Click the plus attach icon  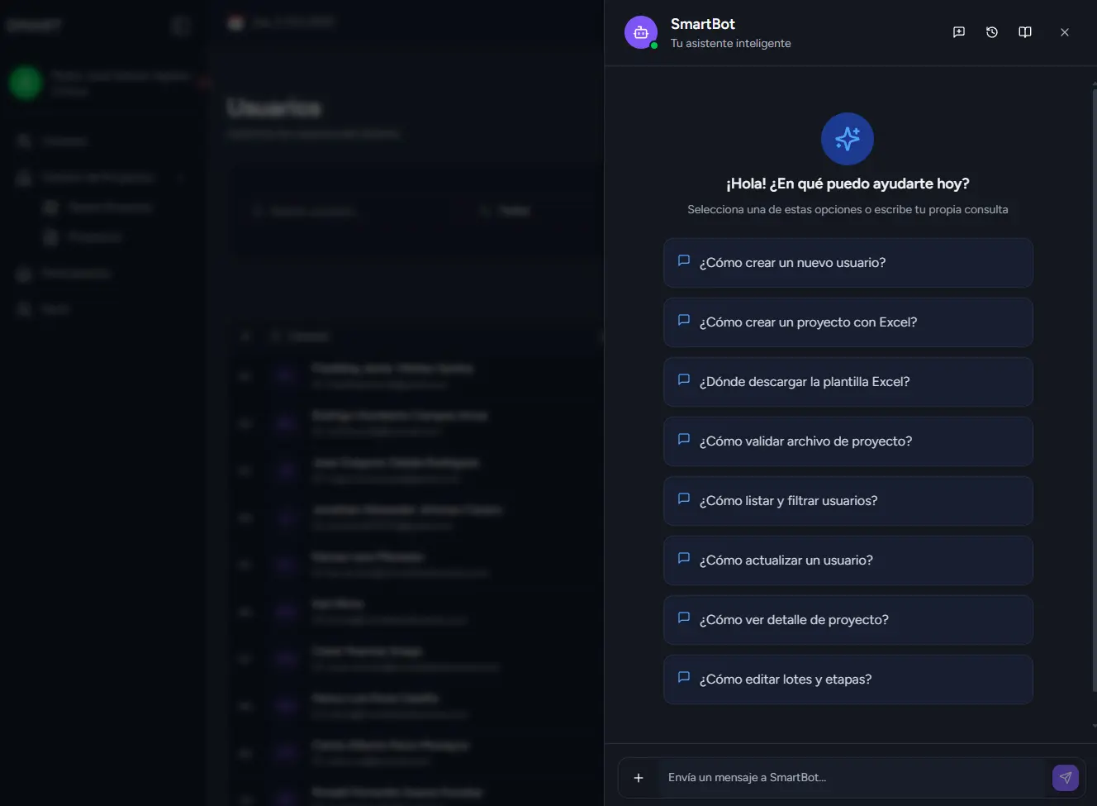click(x=639, y=778)
